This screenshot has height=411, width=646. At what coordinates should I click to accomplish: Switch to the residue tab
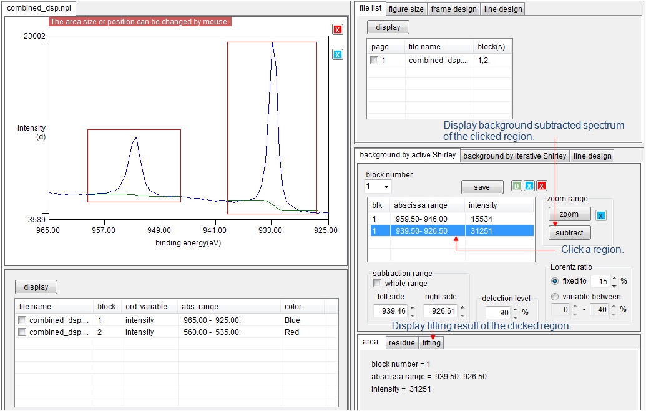coord(402,342)
